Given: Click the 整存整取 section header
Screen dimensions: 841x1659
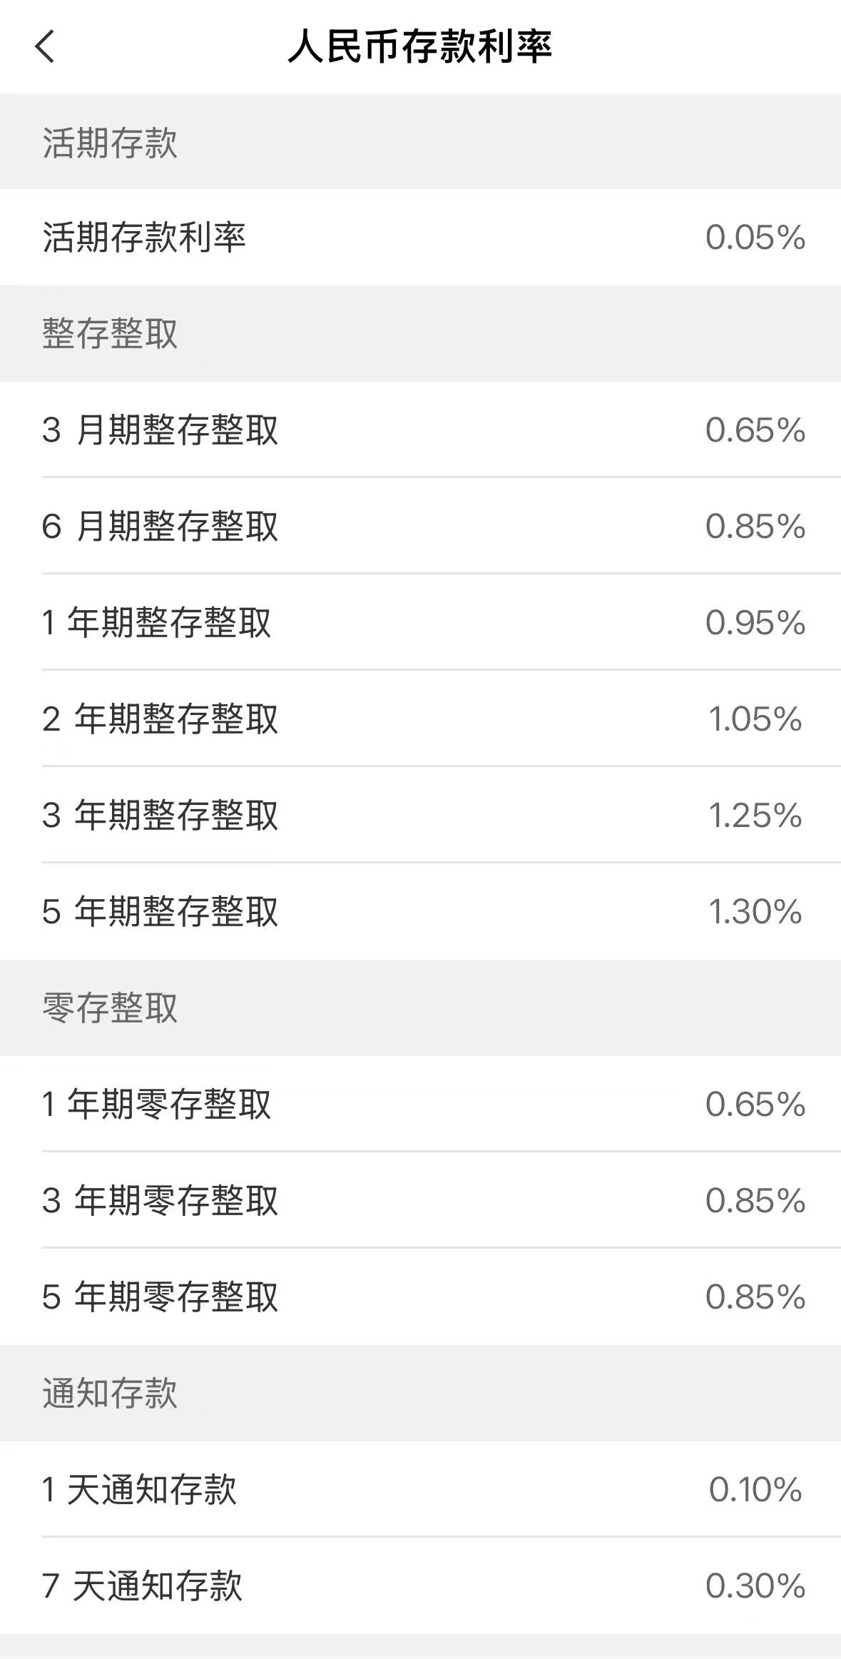Looking at the screenshot, I should pyautogui.click(x=110, y=334).
